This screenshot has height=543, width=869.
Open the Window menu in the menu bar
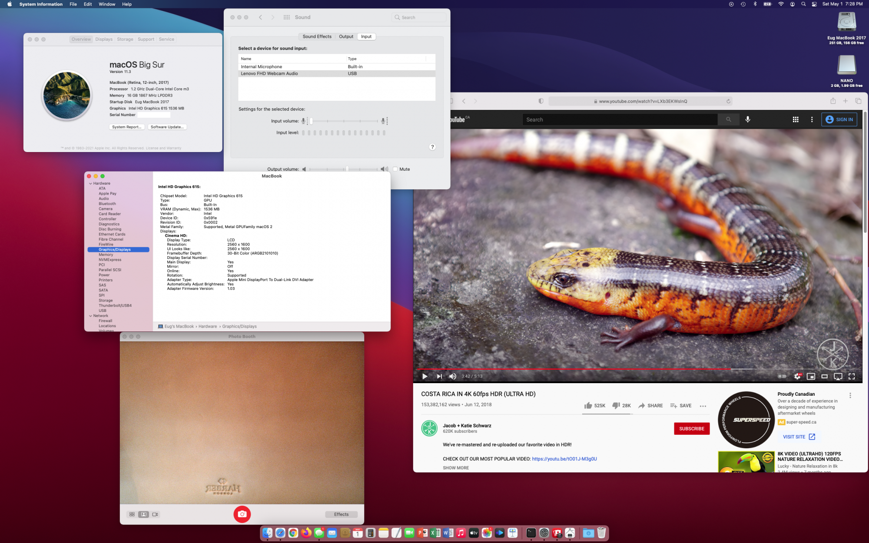pyautogui.click(x=107, y=4)
